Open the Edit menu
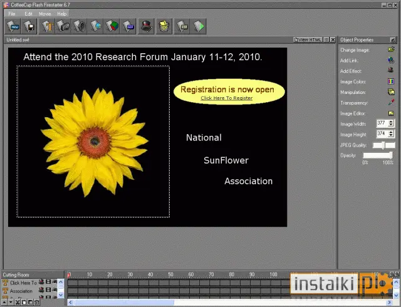 click(28, 14)
